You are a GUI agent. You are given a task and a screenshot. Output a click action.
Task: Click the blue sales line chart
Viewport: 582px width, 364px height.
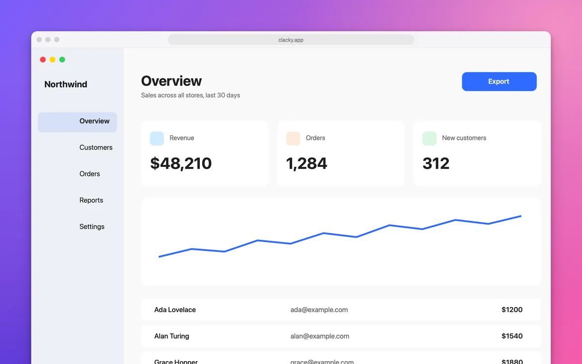(x=340, y=236)
